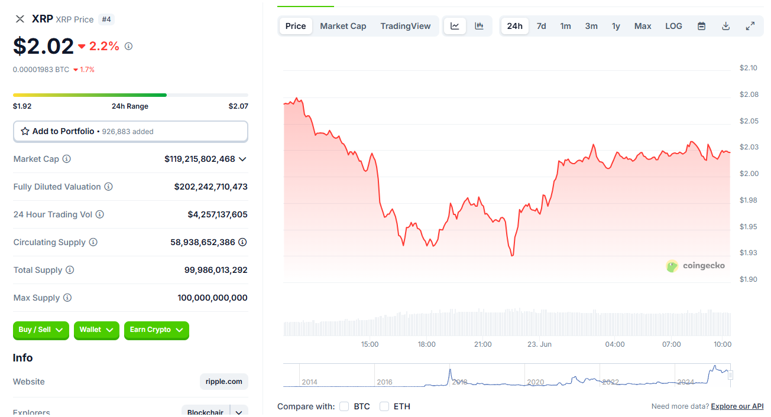Image resolution: width=771 pixels, height=417 pixels.
Task: Click the "Compare with:" label
Action: click(305, 406)
